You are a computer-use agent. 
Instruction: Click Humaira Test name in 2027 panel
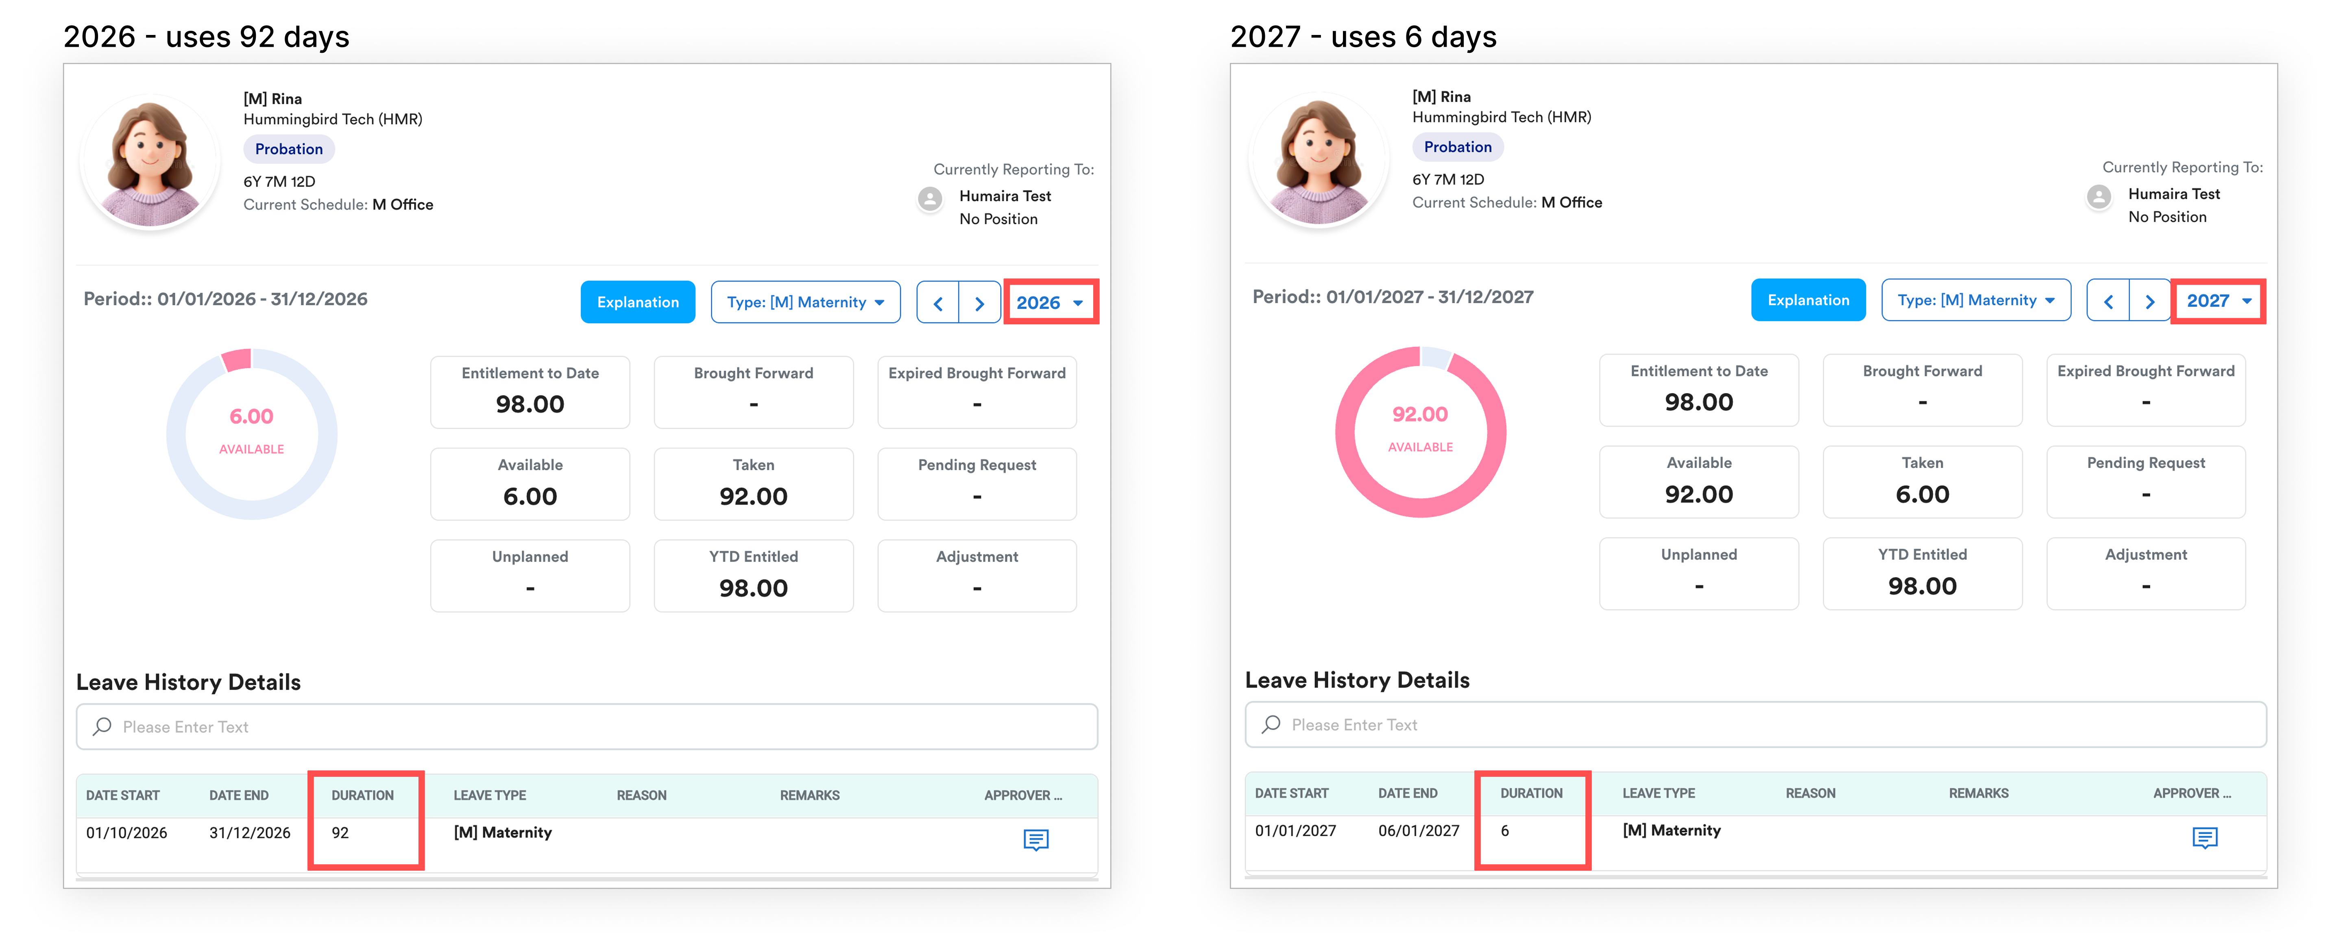pos(2174,194)
